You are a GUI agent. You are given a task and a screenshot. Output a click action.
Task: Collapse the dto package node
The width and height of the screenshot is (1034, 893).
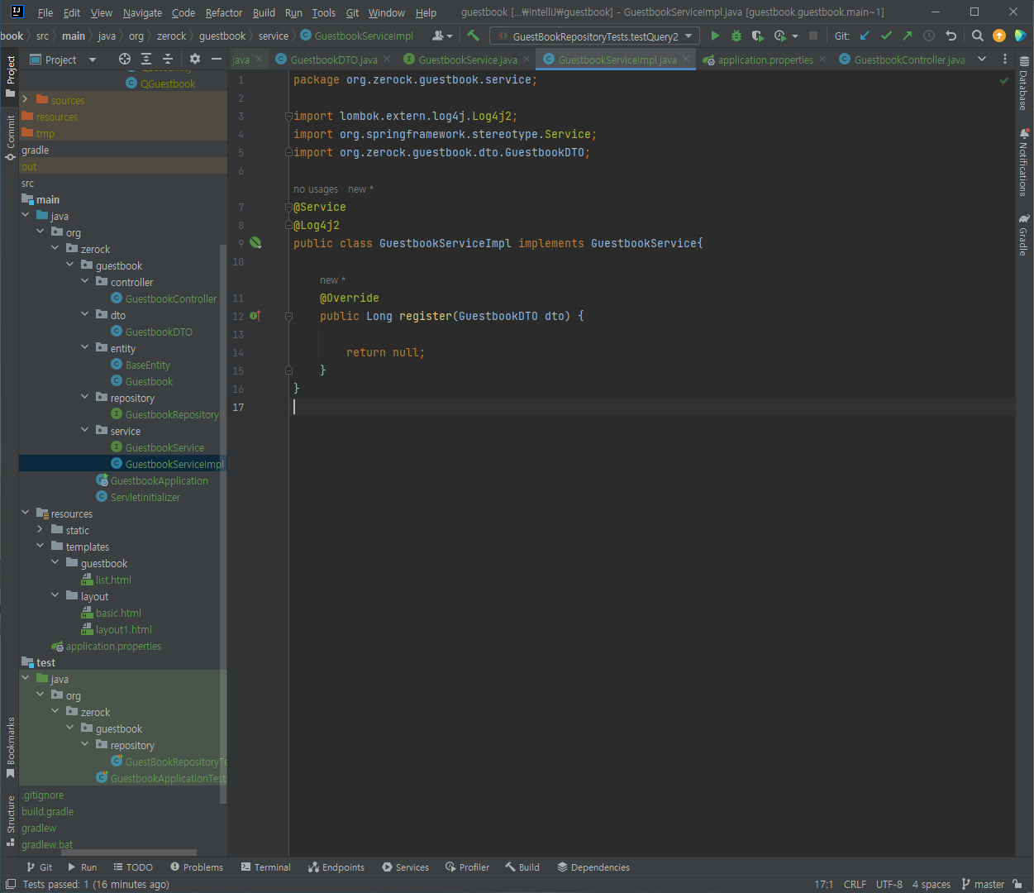tap(85, 314)
